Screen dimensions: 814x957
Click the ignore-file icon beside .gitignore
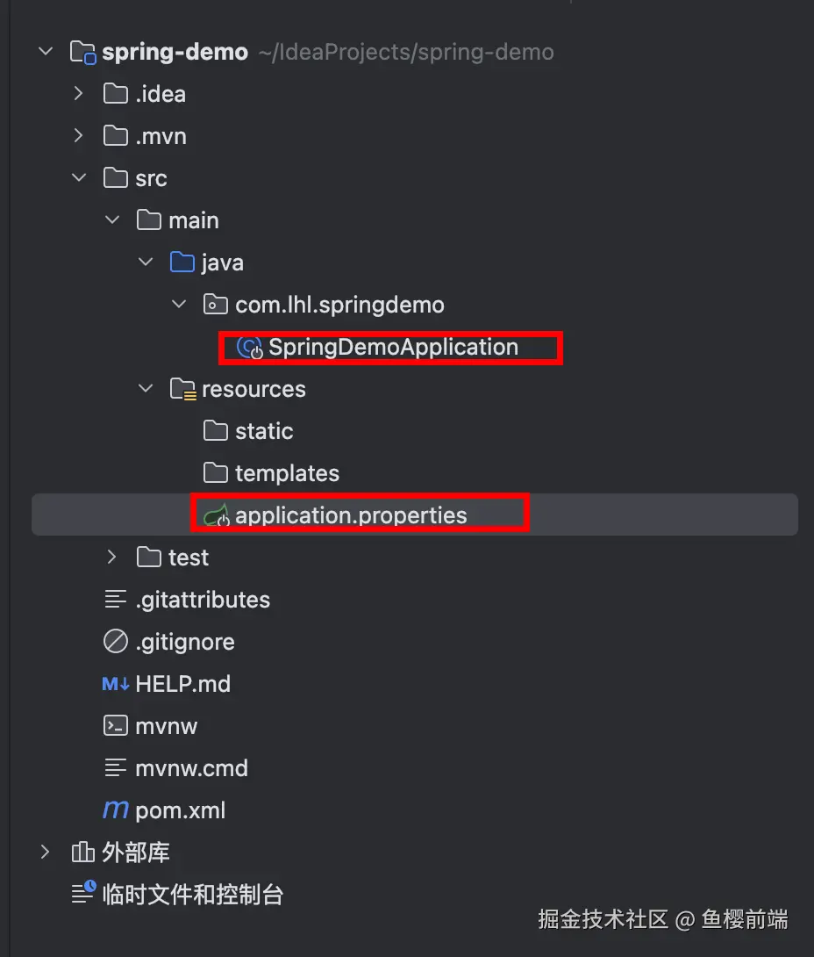coord(116,642)
